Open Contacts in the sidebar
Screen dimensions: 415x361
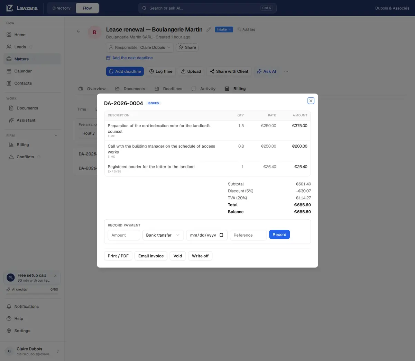click(32, 83)
